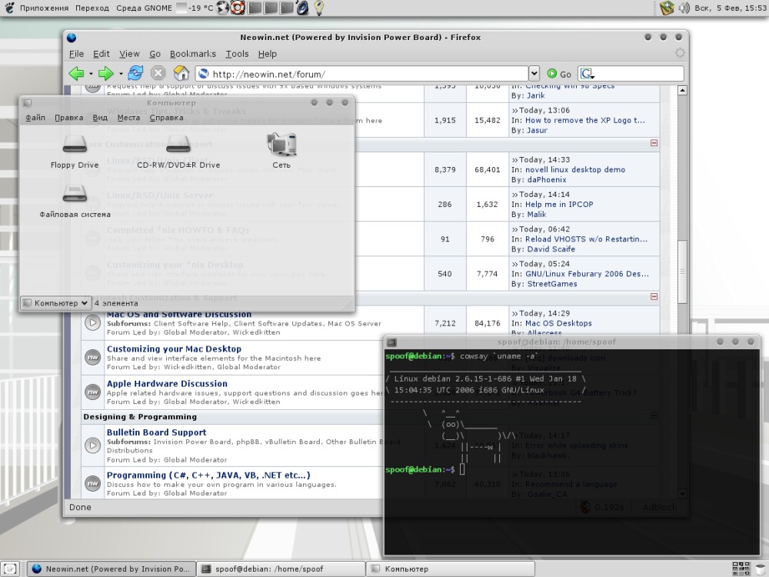Open the StreetGames user profile link
This screenshot has height=577, width=769.
[552, 284]
